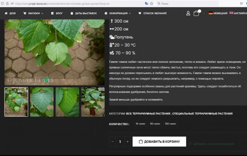Open the site security padlock icon
247x156 pixels.
click(x=7, y=3)
